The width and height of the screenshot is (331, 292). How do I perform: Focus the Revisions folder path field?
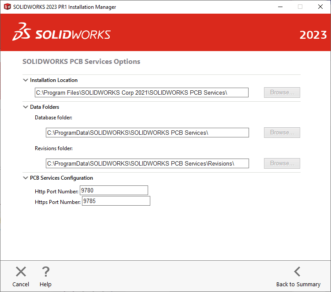click(147, 163)
